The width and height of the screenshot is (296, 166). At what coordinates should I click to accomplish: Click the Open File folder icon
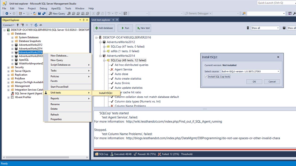click(x=35, y=14)
